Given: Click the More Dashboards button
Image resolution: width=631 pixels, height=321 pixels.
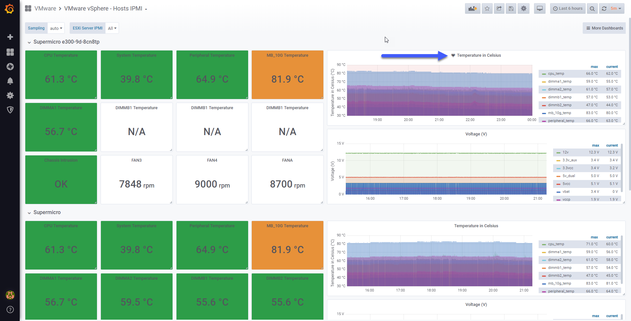Looking at the screenshot, I should coord(604,28).
